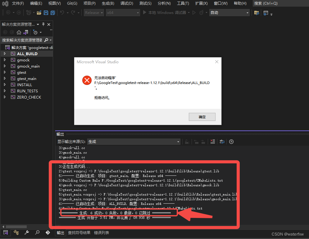The width and height of the screenshot is (309, 239).
Task: Start the local Windows debugger
Action: point(164,13)
